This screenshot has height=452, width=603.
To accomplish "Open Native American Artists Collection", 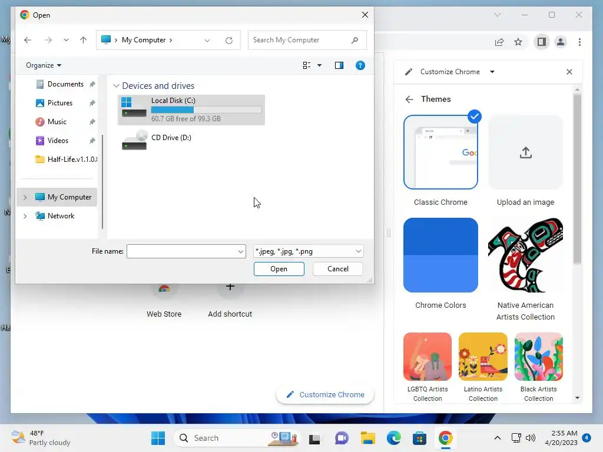I will pos(525,255).
